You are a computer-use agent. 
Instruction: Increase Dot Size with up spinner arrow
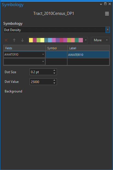point(54,70)
